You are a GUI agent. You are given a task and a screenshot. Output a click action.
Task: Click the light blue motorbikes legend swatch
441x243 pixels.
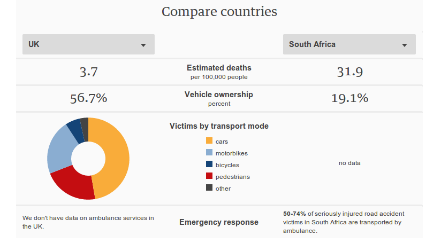pyautogui.click(x=209, y=153)
